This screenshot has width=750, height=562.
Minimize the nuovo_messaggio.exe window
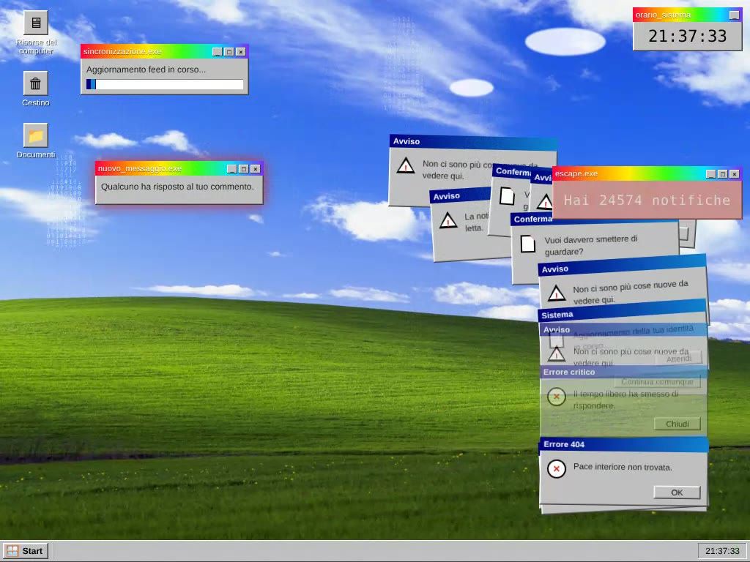(x=232, y=169)
